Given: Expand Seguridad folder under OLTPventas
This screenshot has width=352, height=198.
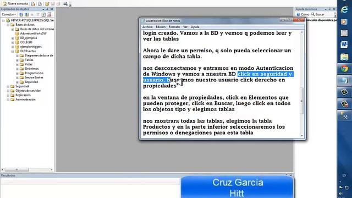Looking at the screenshot, I should click(x=17, y=82).
